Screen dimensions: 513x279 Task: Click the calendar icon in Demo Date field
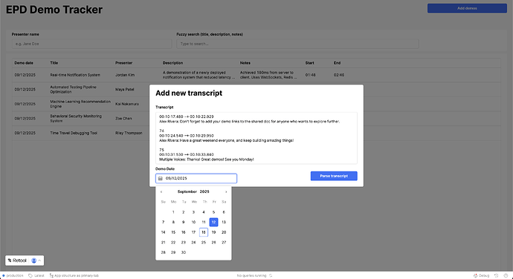click(x=161, y=178)
